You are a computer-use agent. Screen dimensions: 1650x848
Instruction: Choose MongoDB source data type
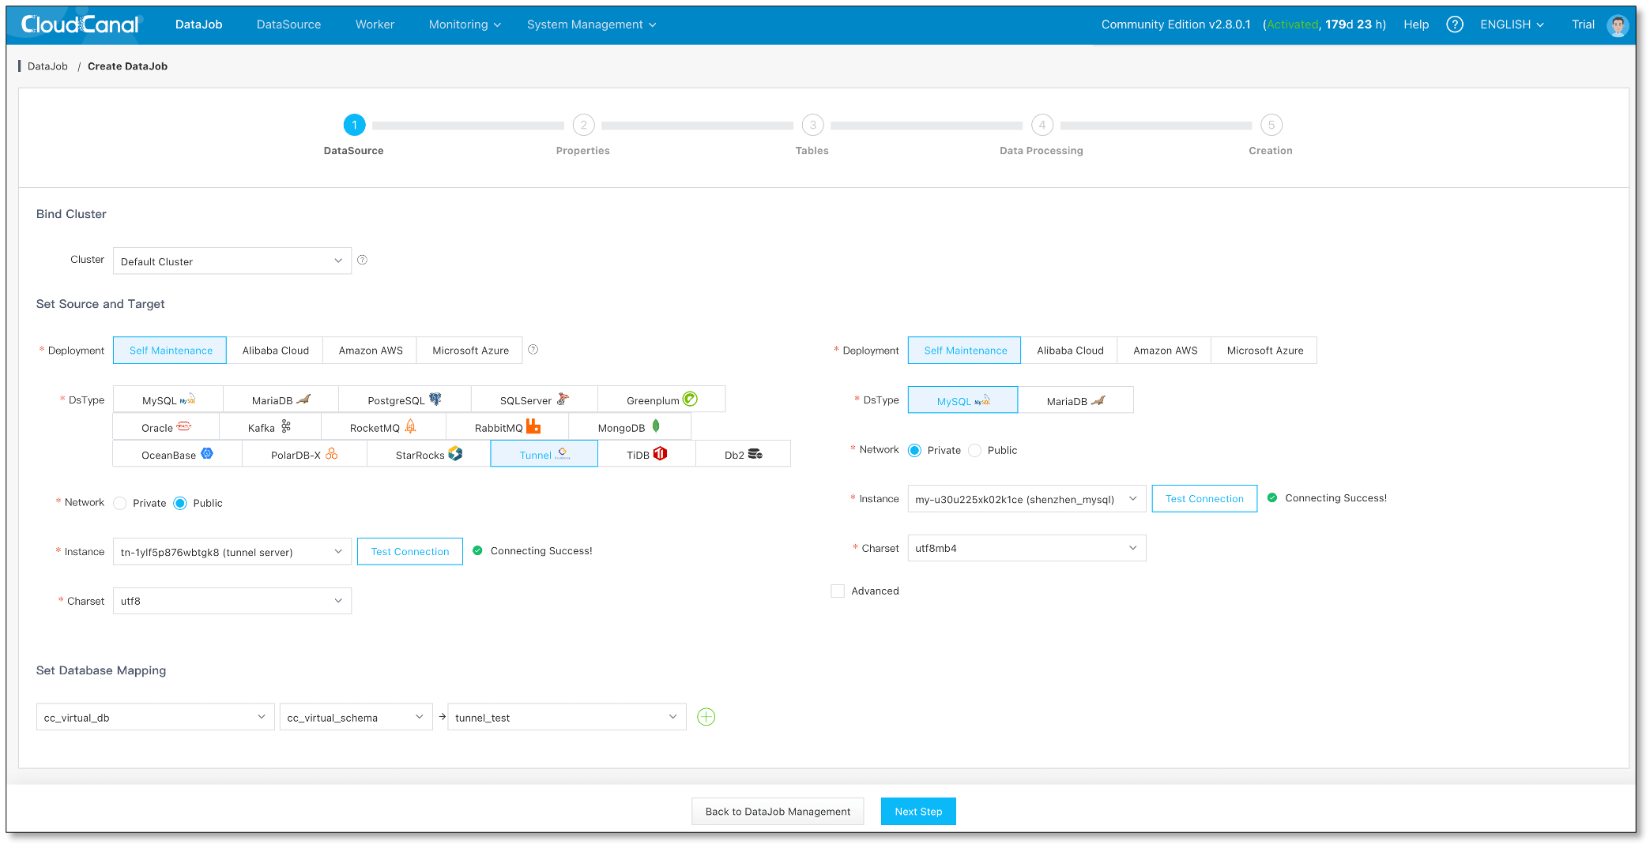pyautogui.click(x=628, y=427)
